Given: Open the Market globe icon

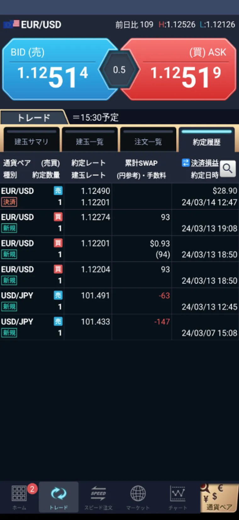Looking at the screenshot, I should coord(138,494).
